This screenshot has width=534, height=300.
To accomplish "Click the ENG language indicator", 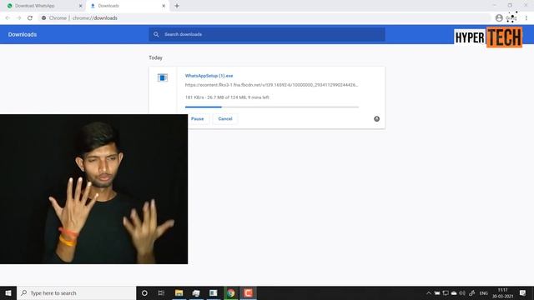I will coord(484,292).
